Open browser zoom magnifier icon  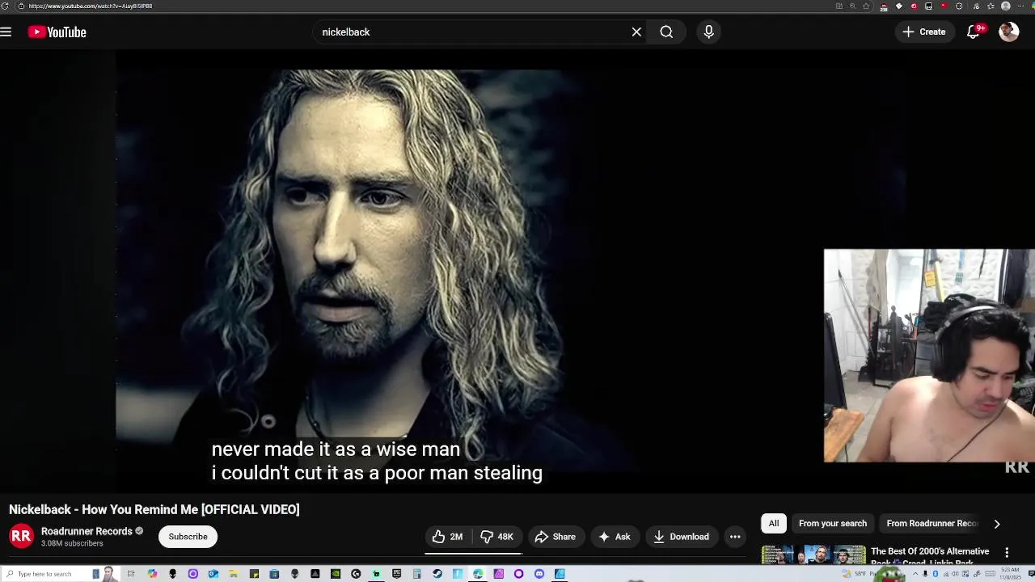click(853, 6)
